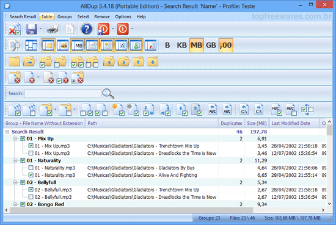Screen dimensions: 336x225
Task: Toggle the 01 - Naturality group checkbox
Action: (23, 160)
